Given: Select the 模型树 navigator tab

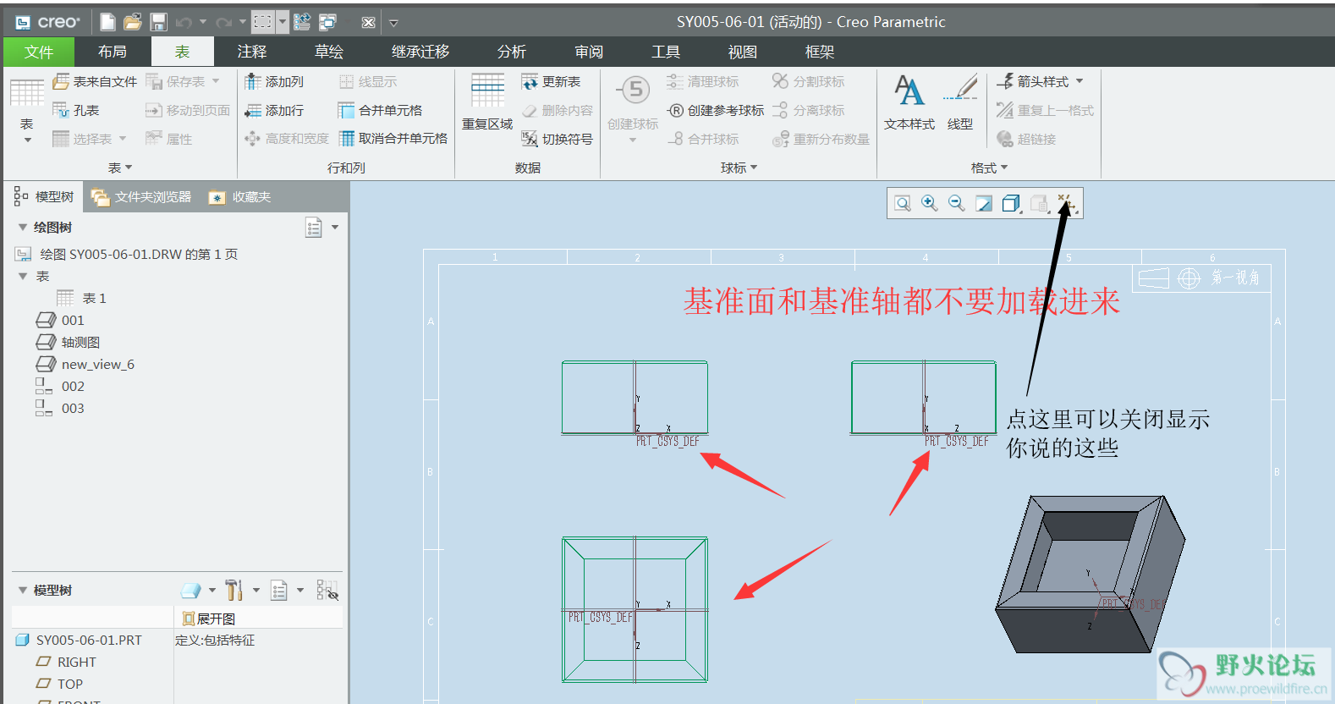Looking at the screenshot, I should 44,196.
